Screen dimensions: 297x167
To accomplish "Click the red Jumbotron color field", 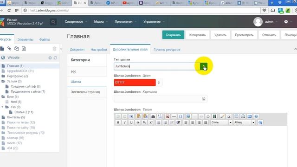I will coord(135,83).
